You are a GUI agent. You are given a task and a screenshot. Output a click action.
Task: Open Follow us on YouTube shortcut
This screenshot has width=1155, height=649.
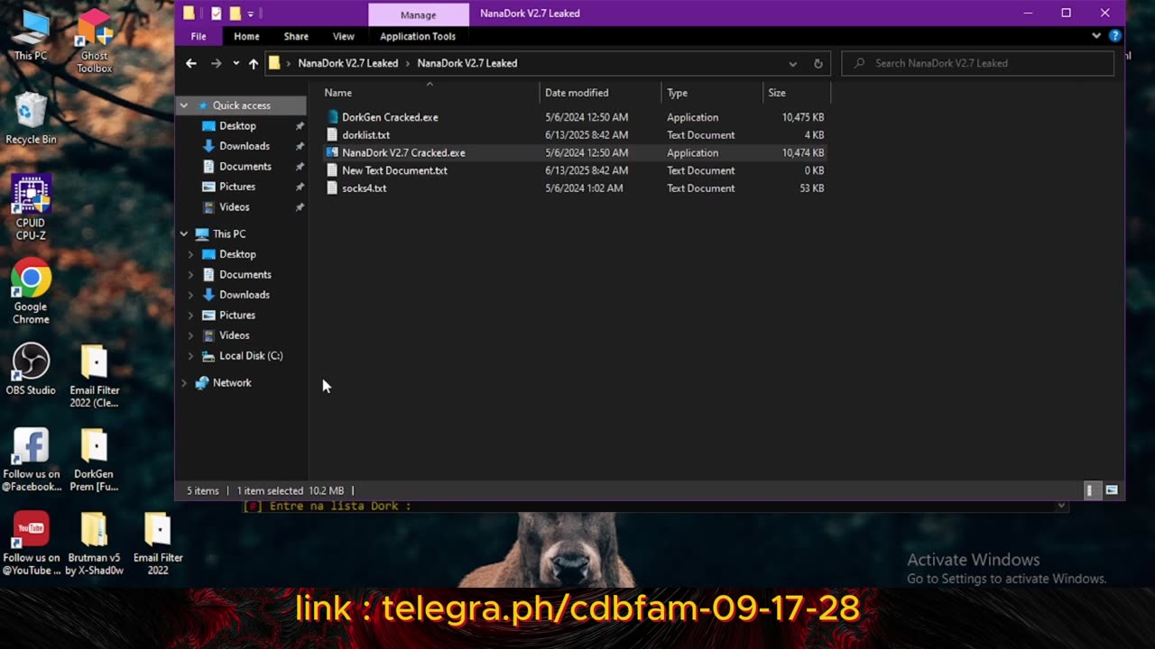31,544
